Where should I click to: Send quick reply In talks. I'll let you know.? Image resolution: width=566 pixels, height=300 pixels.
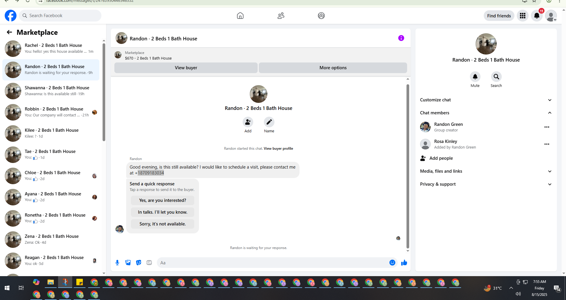pyautogui.click(x=163, y=212)
